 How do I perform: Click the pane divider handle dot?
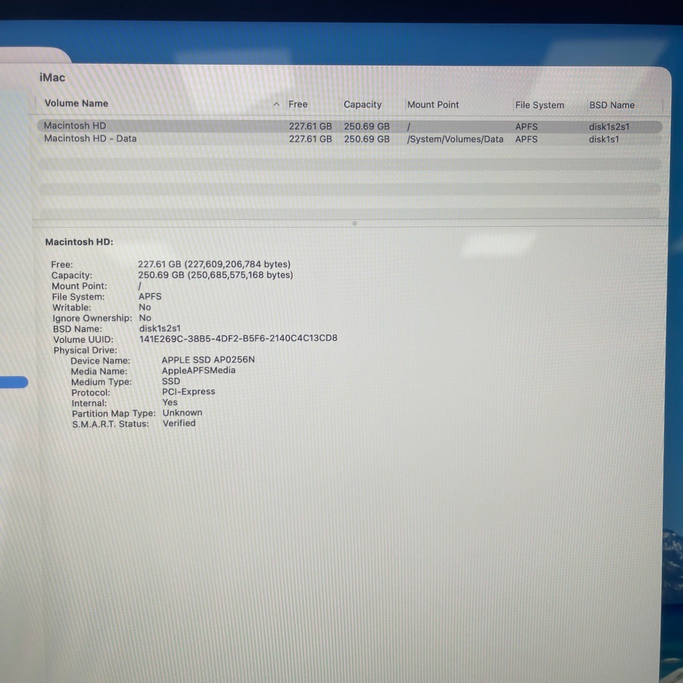[x=354, y=224]
